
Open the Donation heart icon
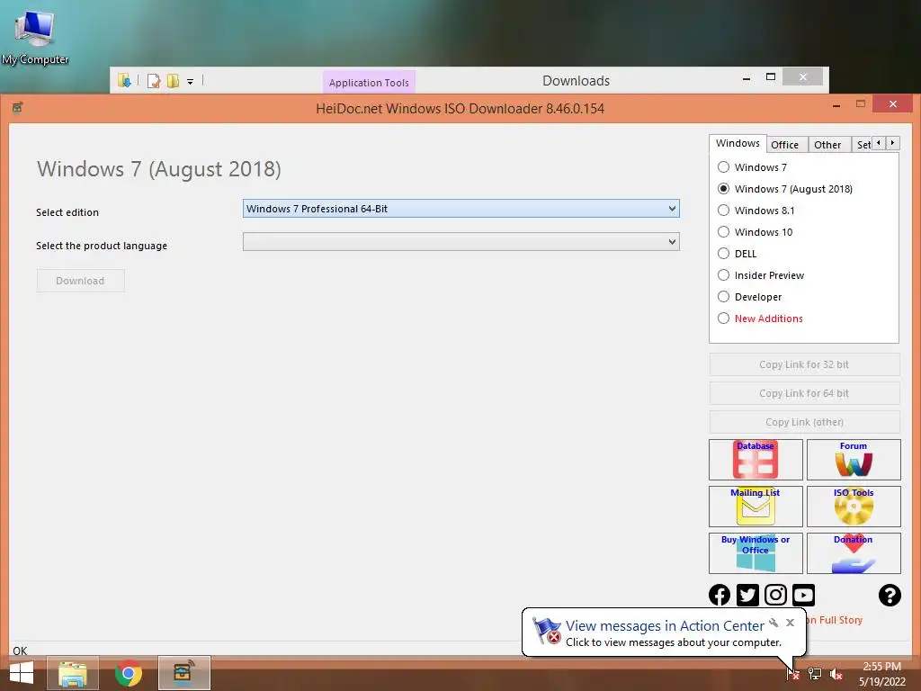(x=854, y=553)
